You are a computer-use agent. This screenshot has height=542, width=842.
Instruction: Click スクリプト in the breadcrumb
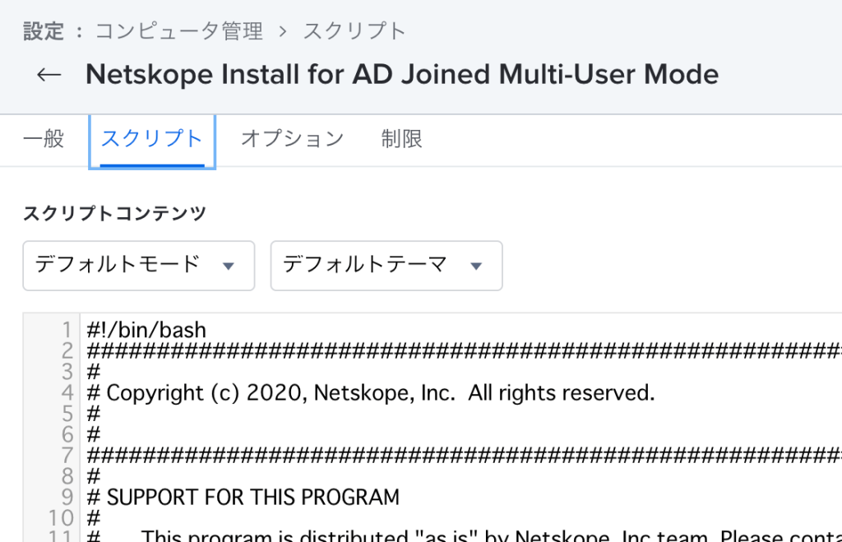[354, 31]
